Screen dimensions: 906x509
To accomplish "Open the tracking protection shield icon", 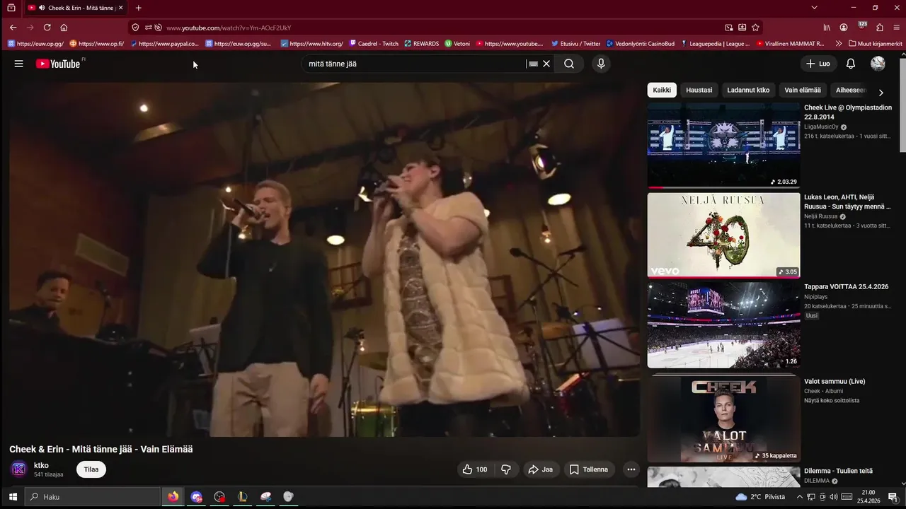I will click(x=135, y=28).
